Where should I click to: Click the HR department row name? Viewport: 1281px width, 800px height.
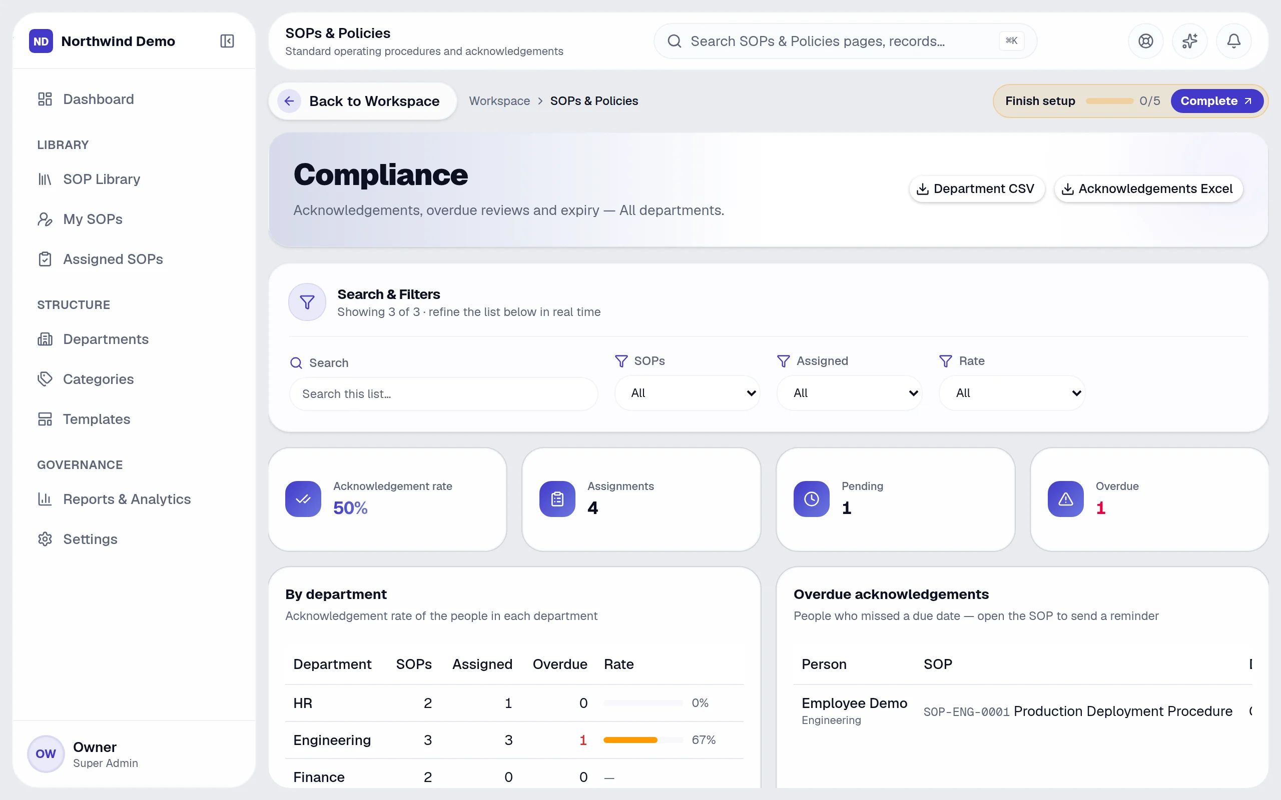(303, 702)
